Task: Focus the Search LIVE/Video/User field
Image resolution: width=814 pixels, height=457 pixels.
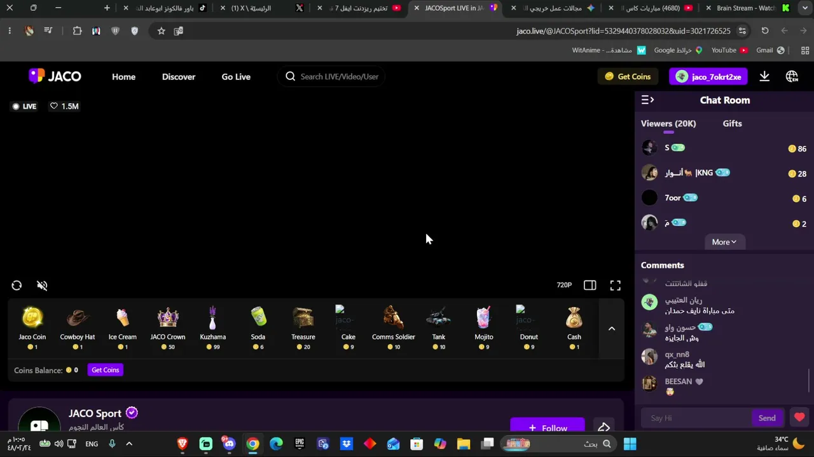Action: tap(331, 77)
